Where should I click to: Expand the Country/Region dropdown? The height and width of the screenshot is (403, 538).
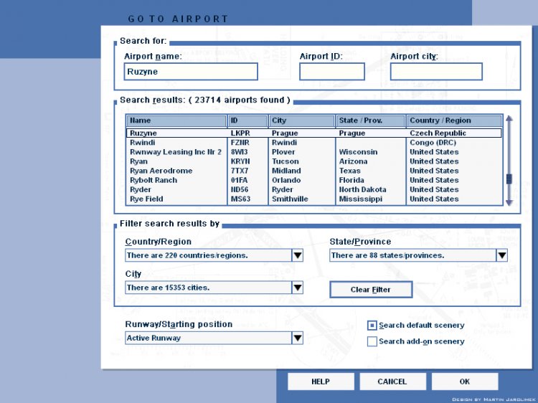tap(297, 255)
